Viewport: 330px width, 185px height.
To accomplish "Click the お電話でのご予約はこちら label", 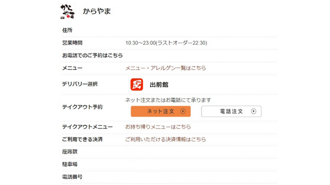I will [92, 55].
